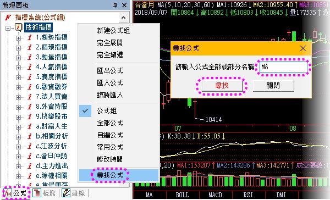330x200 pixels.
Task: Click the 尋找 button in the dialog
Action: 222,86
